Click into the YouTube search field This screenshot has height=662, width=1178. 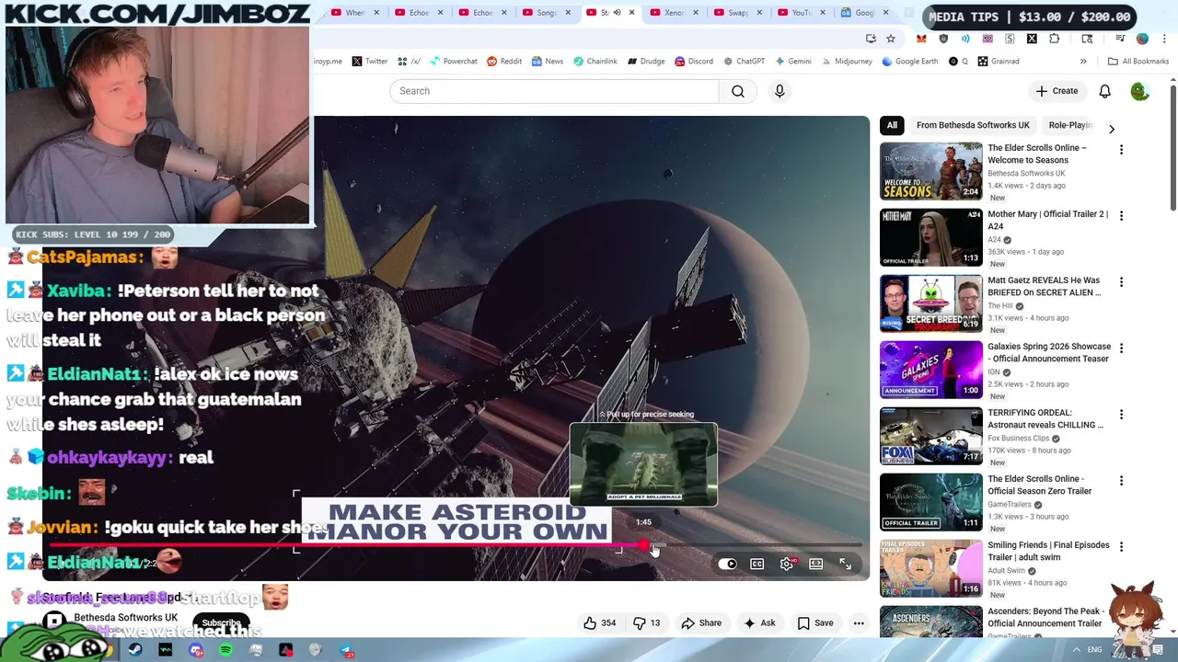[x=554, y=91]
